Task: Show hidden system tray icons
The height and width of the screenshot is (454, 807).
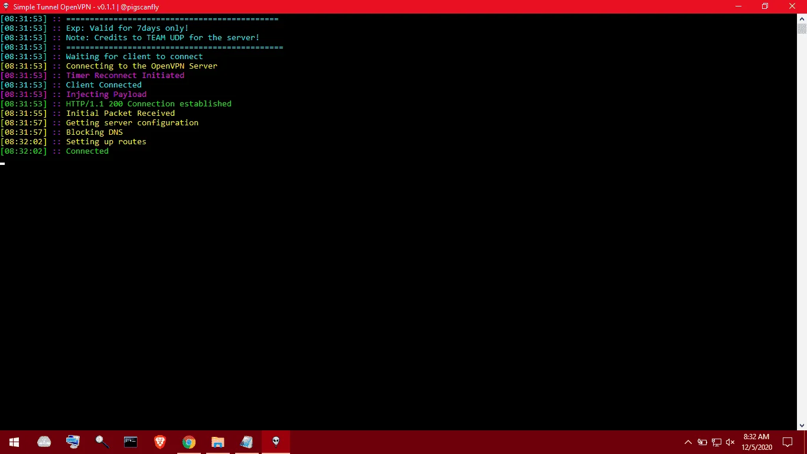Action: [x=688, y=442]
